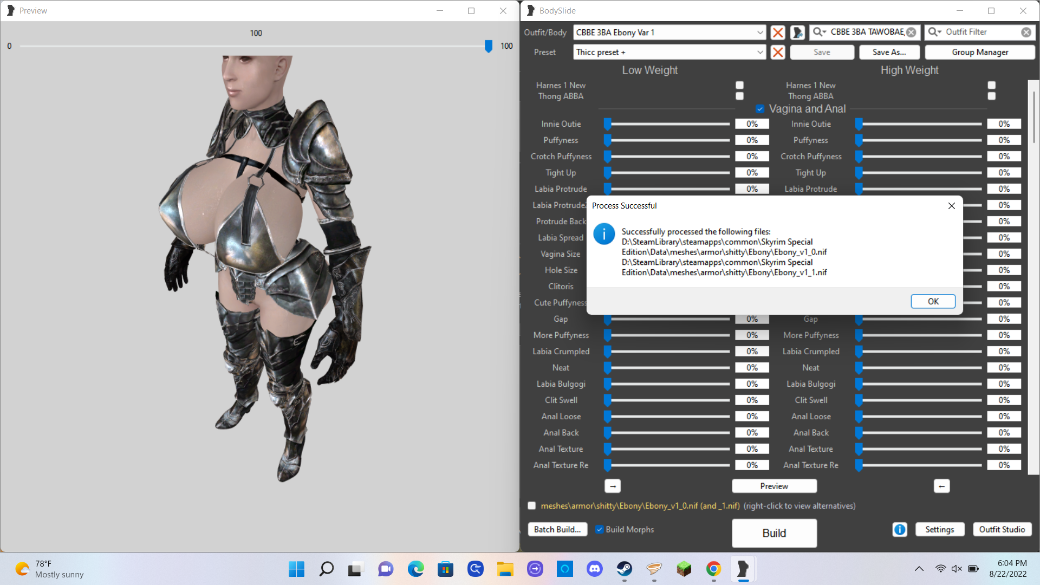Click the Low Weight Clit Swell slider
This screenshot has width=1040, height=585.
pyautogui.click(x=667, y=401)
